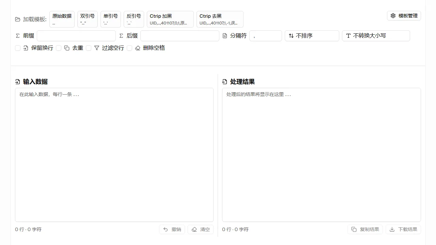Image resolution: width=436 pixels, height=245 pixels.
Task: Click the sort arrows icon in 不排序 control
Action: [292, 35]
